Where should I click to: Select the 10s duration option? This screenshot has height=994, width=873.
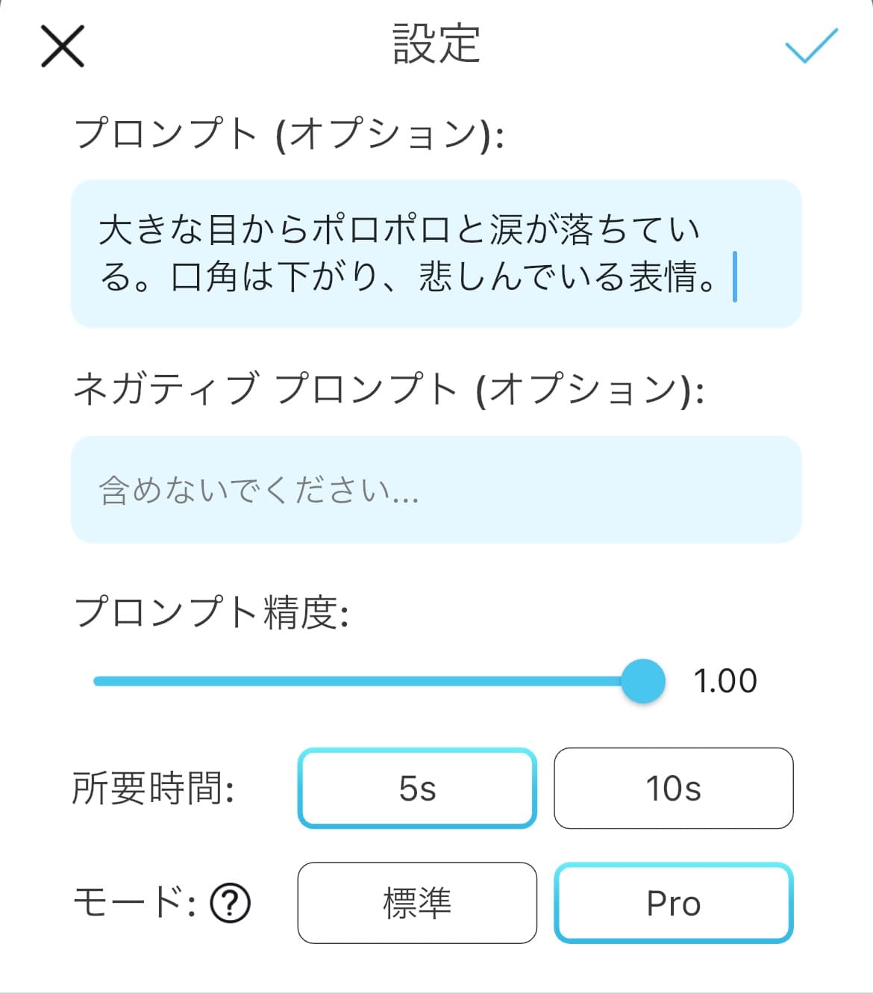coord(673,789)
